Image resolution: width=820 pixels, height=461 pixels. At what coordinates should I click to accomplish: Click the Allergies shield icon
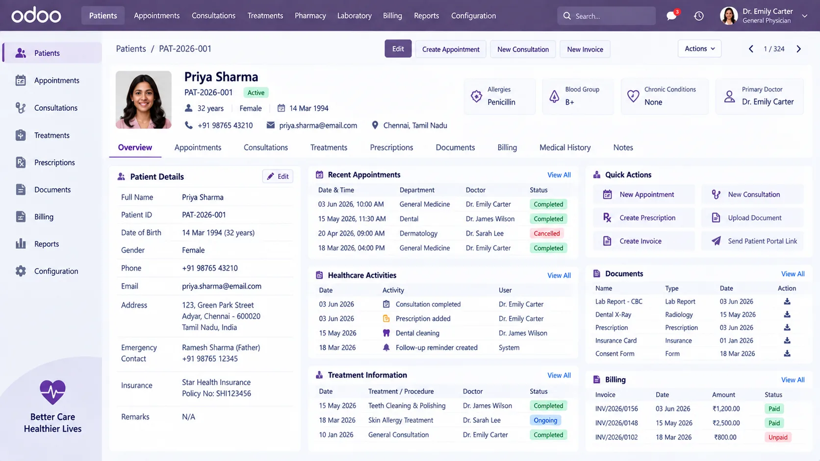476,96
